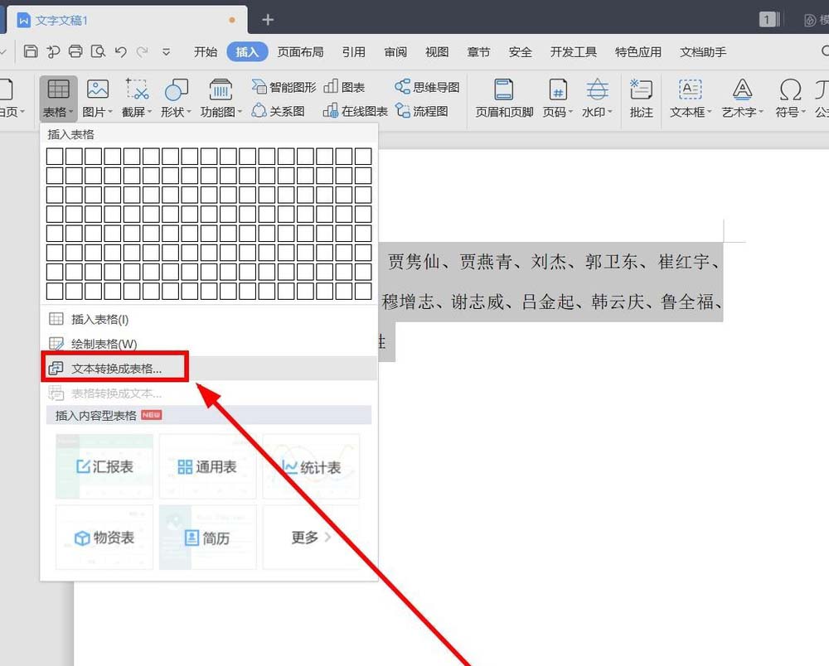This screenshot has width=829, height=666.
Task: Choose Draw Table (绘制表格) menu entry
Action: (104, 344)
